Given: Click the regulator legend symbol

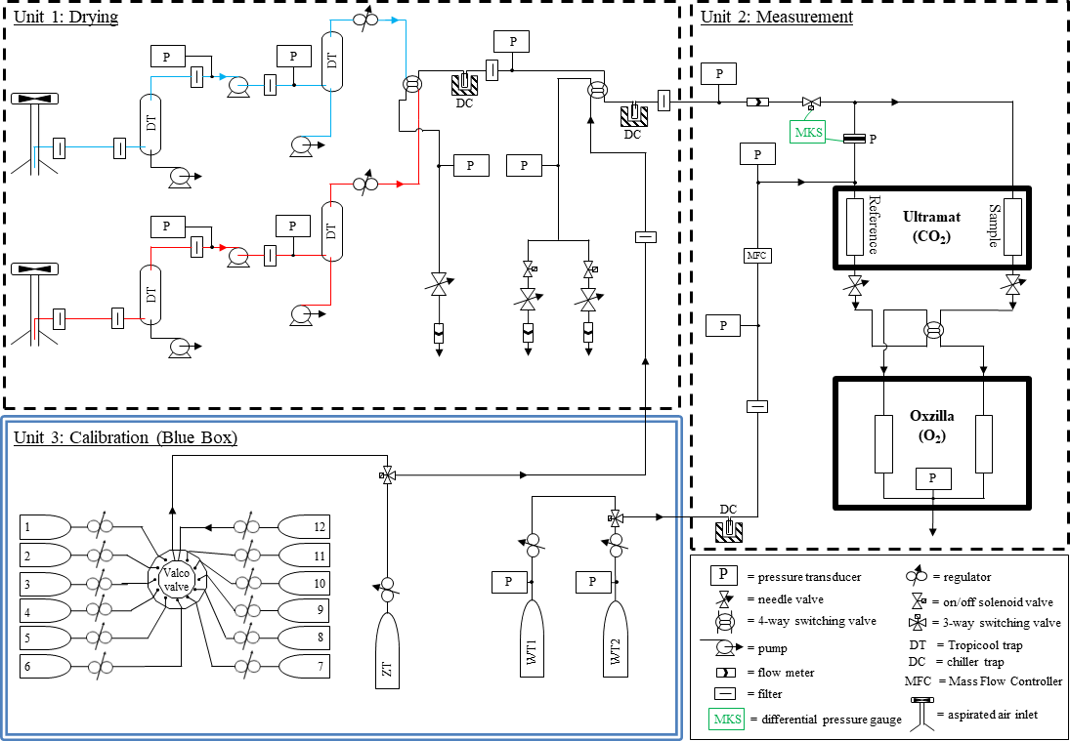Looking at the screenshot, I should 919,576.
